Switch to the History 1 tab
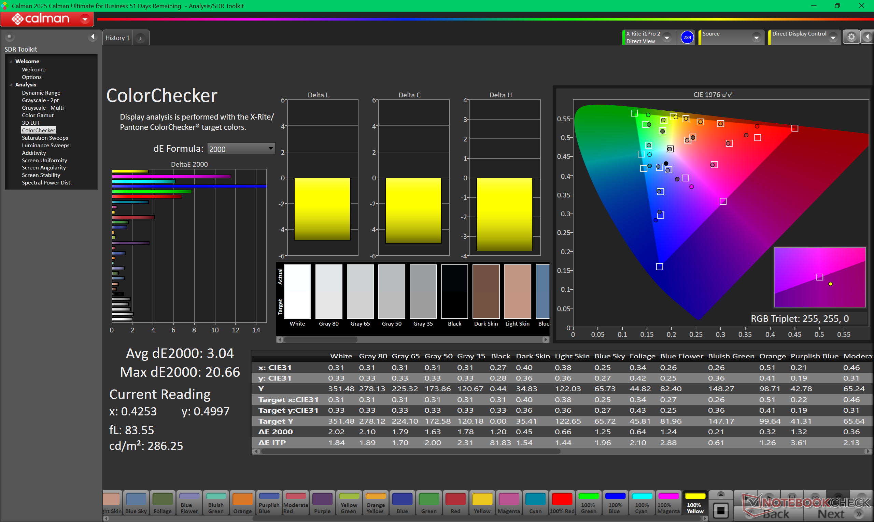The image size is (874, 522). point(117,38)
